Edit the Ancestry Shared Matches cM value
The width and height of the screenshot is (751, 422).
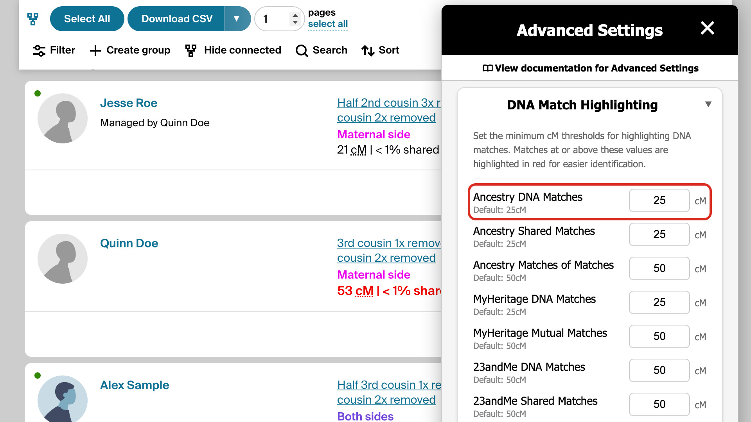click(x=659, y=234)
